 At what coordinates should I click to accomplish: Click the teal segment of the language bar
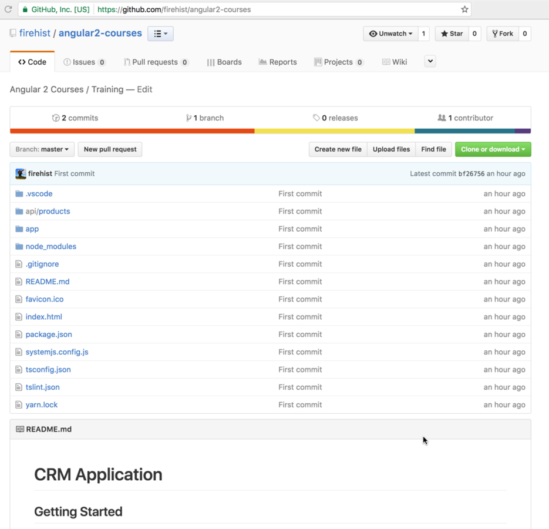464,131
